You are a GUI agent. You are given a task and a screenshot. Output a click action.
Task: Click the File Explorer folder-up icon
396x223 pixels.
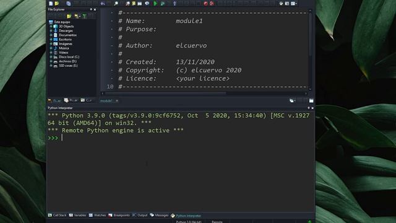pos(69,16)
